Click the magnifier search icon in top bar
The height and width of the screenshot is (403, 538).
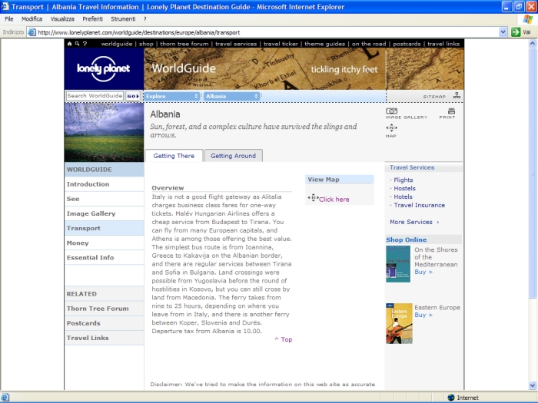77,44
